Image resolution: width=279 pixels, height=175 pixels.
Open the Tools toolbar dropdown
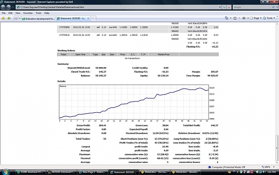[x=269, y=18]
